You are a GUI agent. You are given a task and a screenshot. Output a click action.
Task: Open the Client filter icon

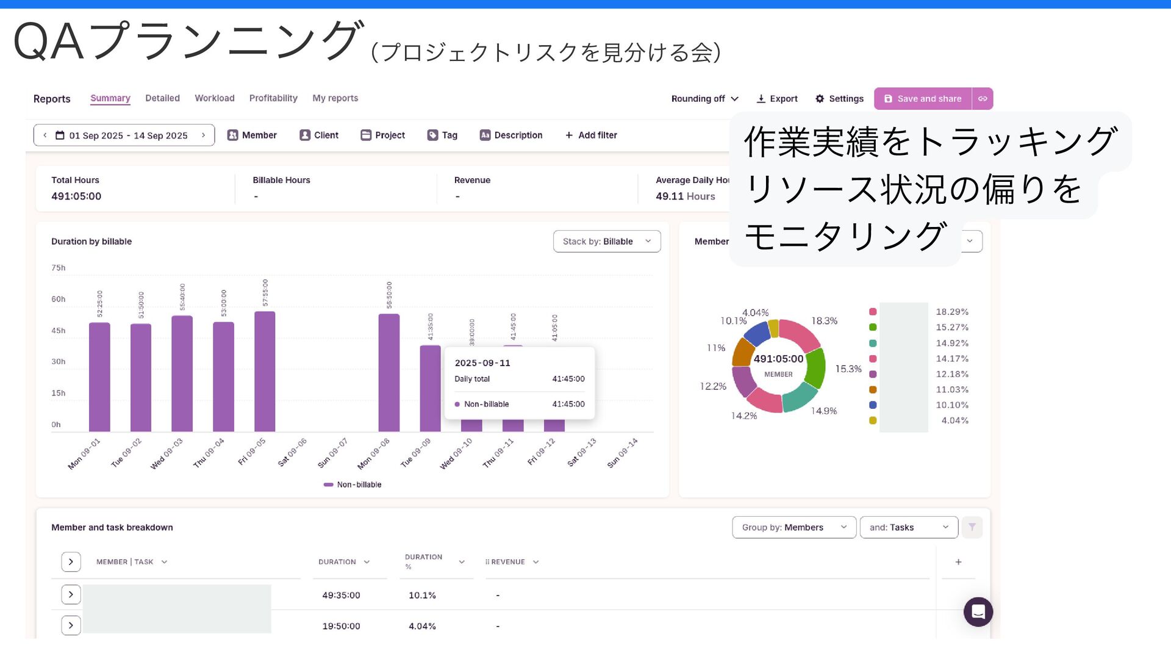(x=305, y=135)
